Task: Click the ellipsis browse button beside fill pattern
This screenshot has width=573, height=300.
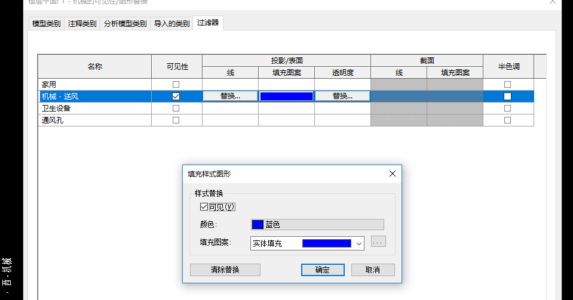Action: click(x=378, y=242)
